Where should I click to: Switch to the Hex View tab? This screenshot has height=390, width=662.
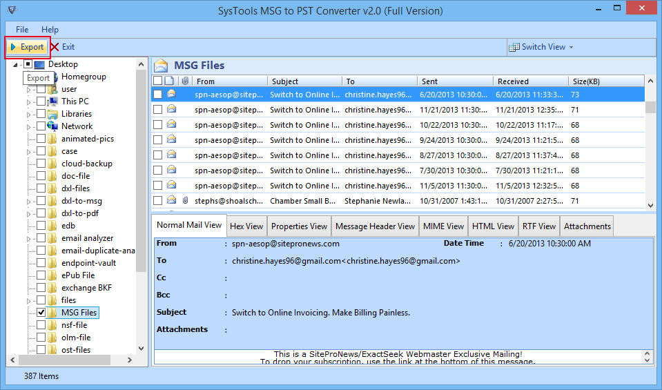pyautogui.click(x=246, y=226)
